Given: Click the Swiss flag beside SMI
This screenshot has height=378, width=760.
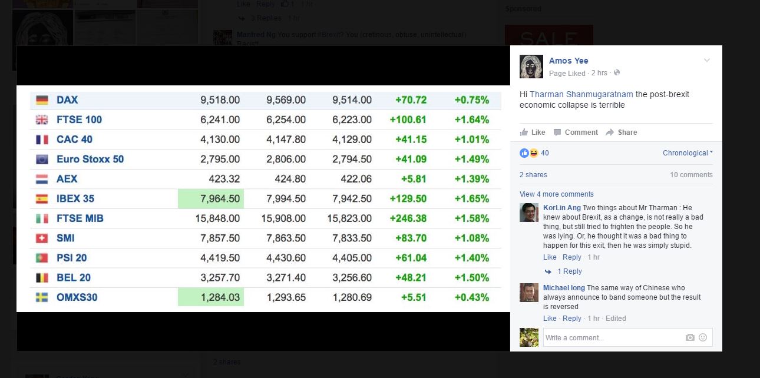Looking at the screenshot, I should pyautogui.click(x=42, y=238).
